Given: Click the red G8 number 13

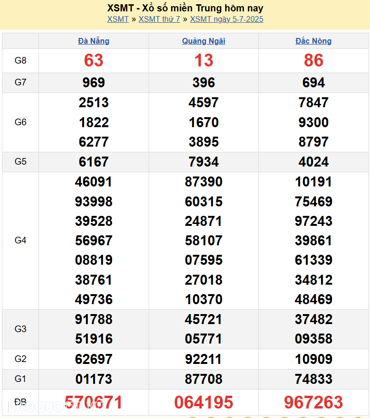Looking at the screenshot, I should [204, 60].
